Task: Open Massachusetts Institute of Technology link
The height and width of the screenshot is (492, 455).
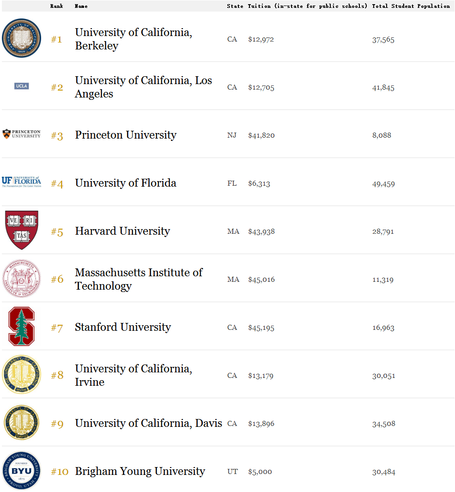Action: 139,279
